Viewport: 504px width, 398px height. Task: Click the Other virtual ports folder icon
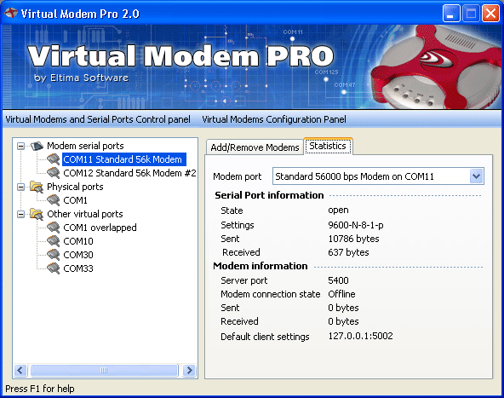pos(37,214)
